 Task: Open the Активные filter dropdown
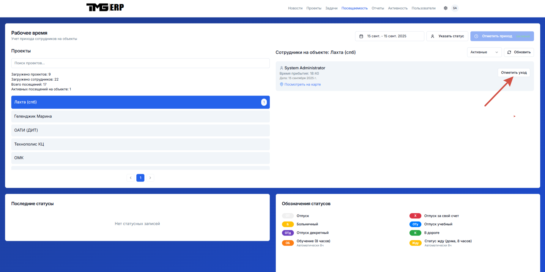click(x=484, y=52)
